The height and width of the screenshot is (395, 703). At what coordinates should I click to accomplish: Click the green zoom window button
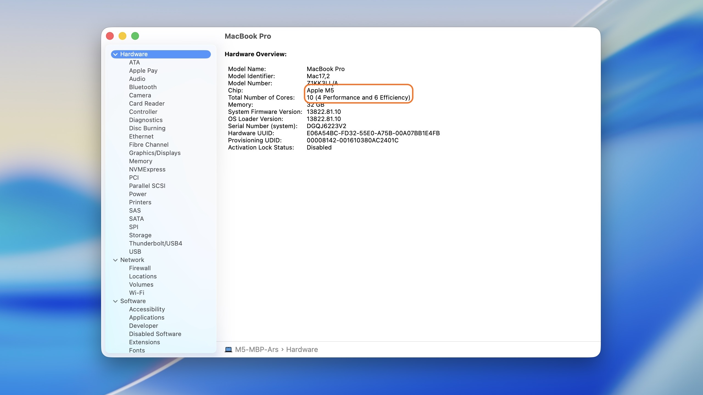[x=135, y=36]
